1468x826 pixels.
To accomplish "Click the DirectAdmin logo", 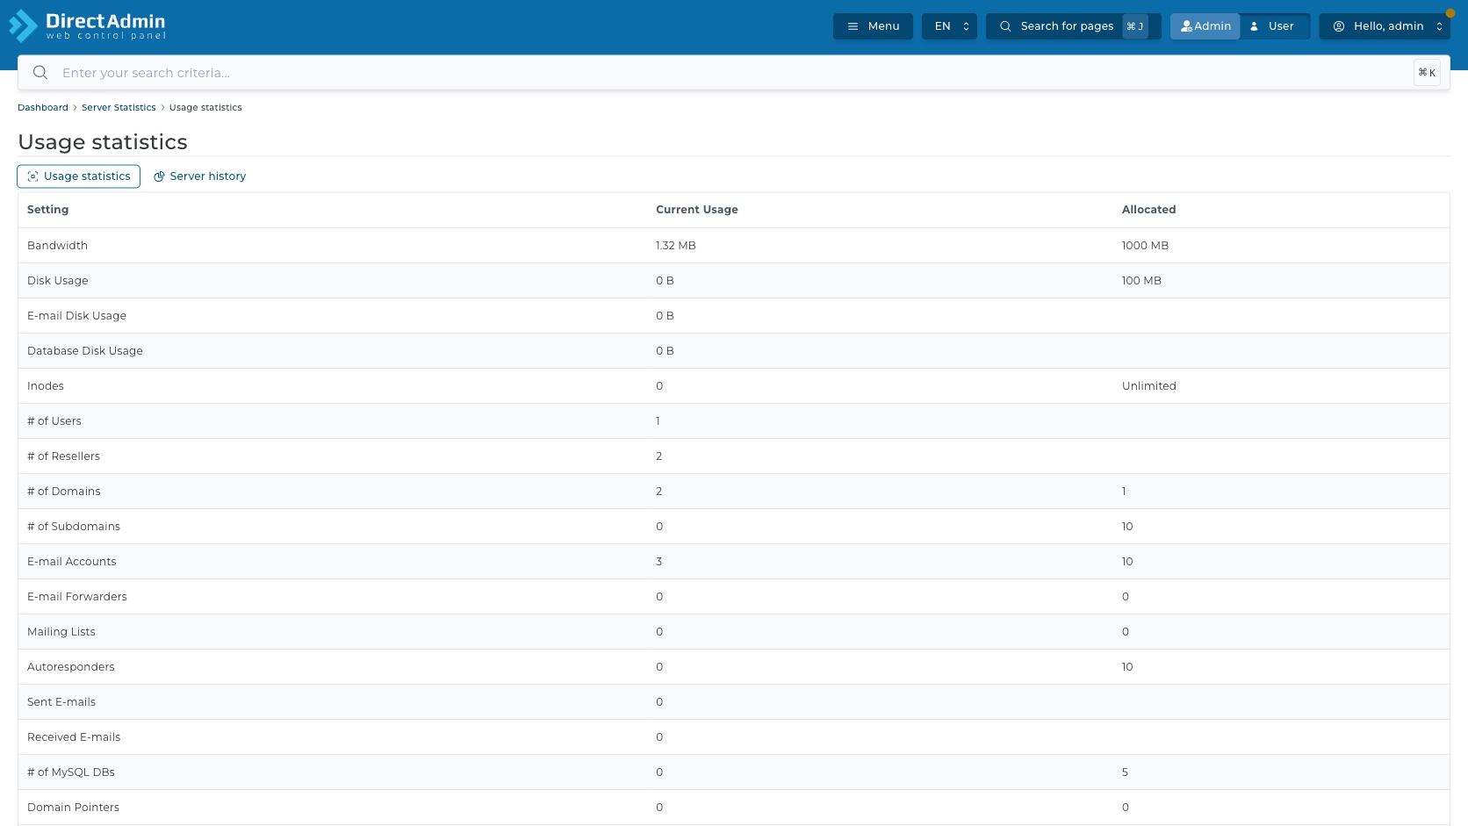I will coord(87,25).
